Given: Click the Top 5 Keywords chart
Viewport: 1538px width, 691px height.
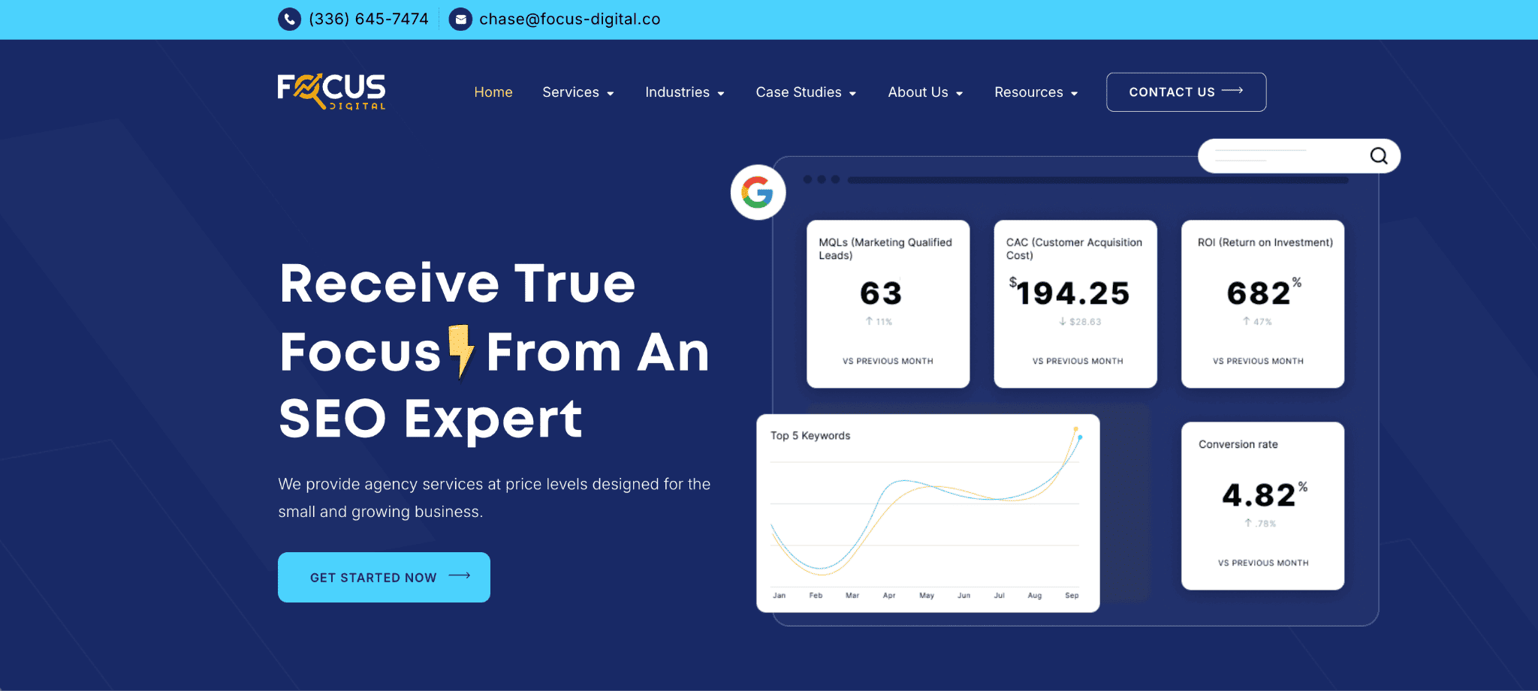Looking at the screenshot, I should coord(928,513).
